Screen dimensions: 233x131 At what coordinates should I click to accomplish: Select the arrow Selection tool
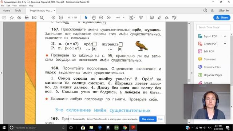[86, 17]
